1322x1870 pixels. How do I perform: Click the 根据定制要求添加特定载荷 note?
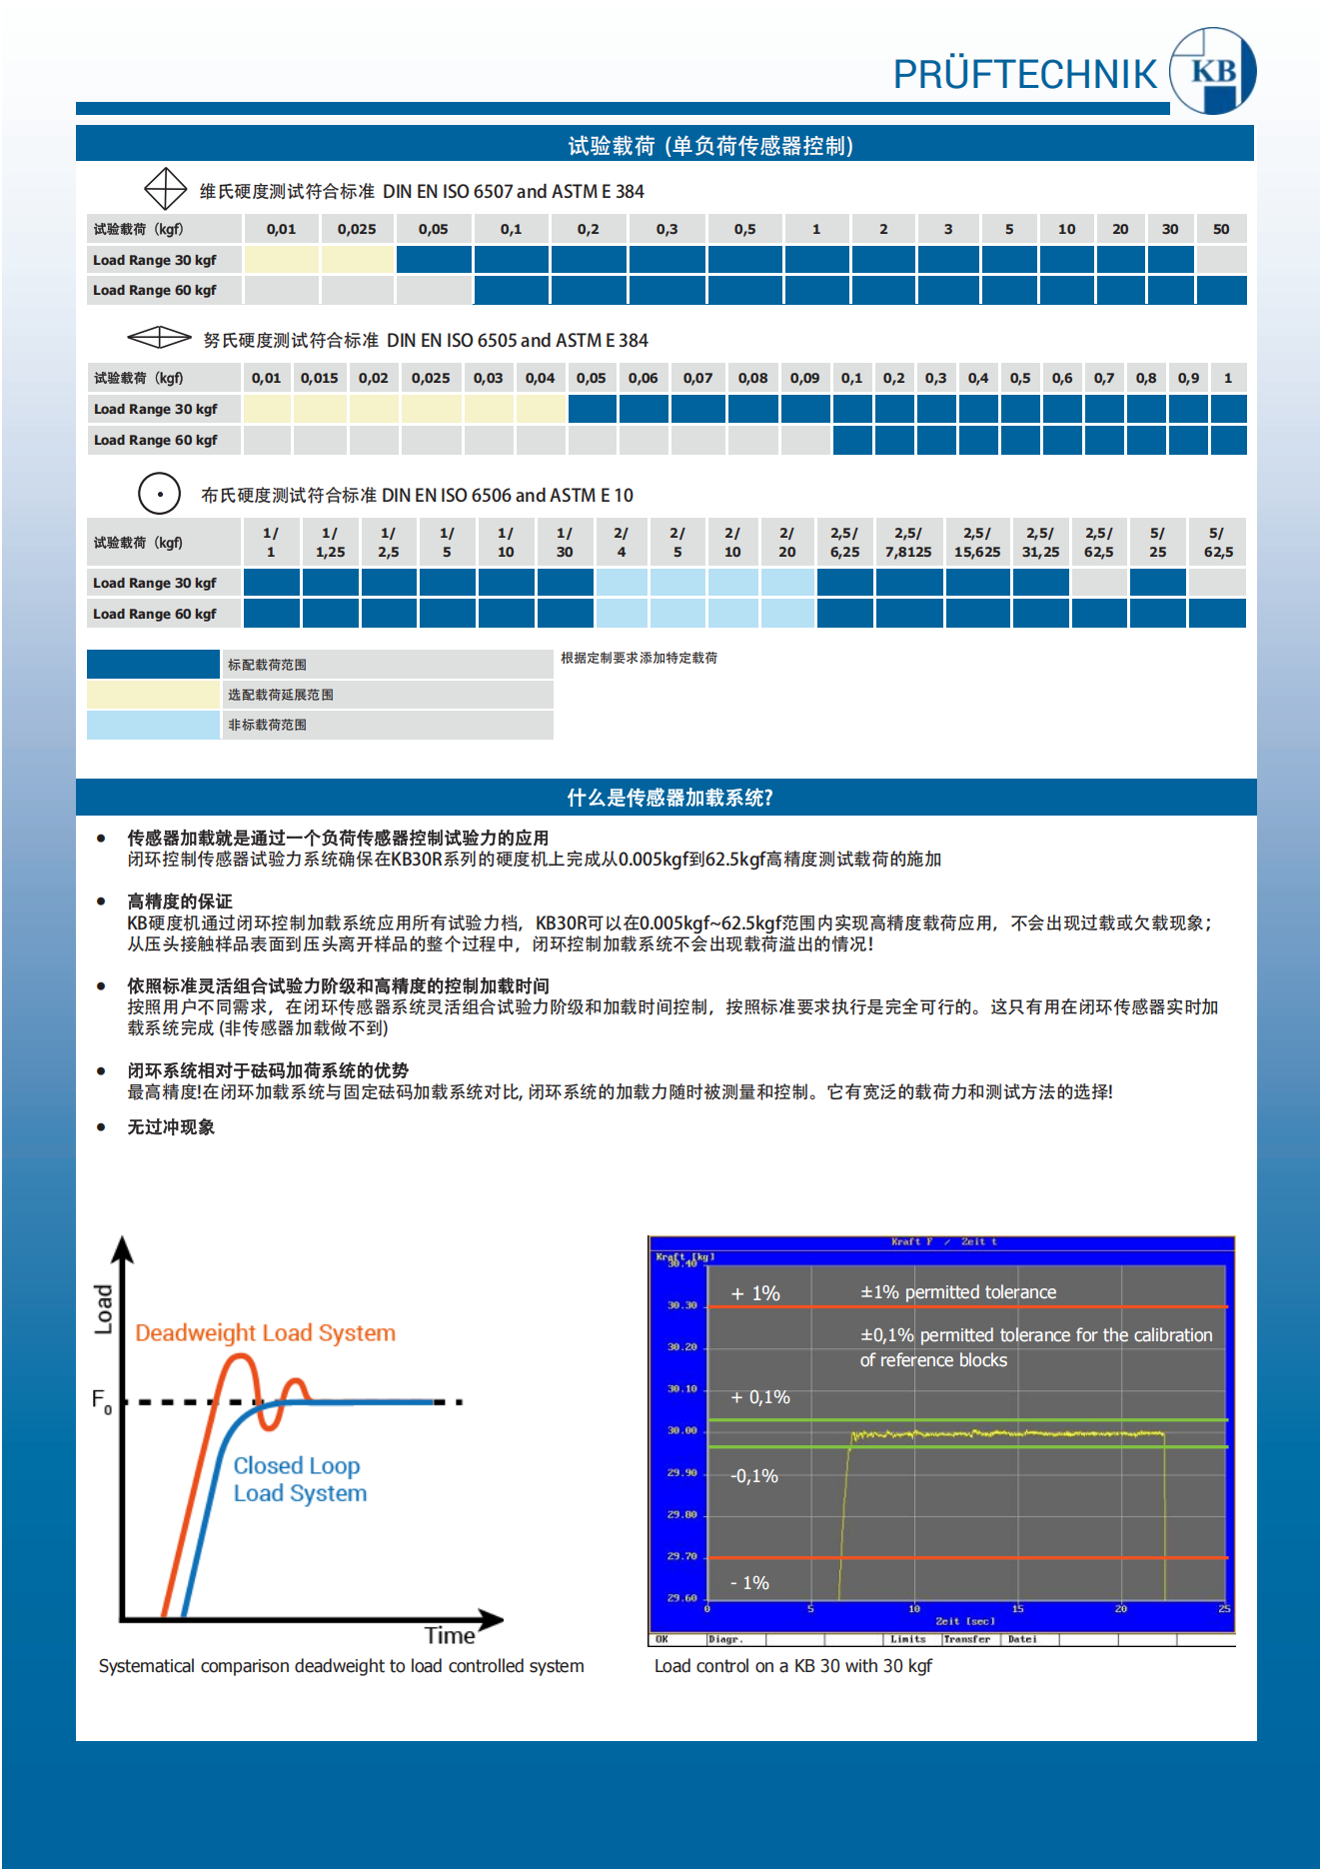pos(639,658)
